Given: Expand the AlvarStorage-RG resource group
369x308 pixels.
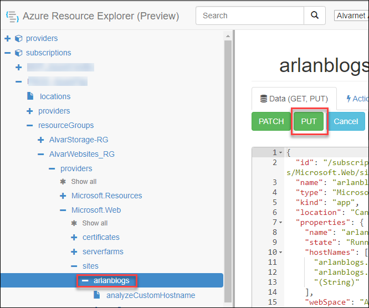Looking at the screenshot, I should (x=40, y=140).
